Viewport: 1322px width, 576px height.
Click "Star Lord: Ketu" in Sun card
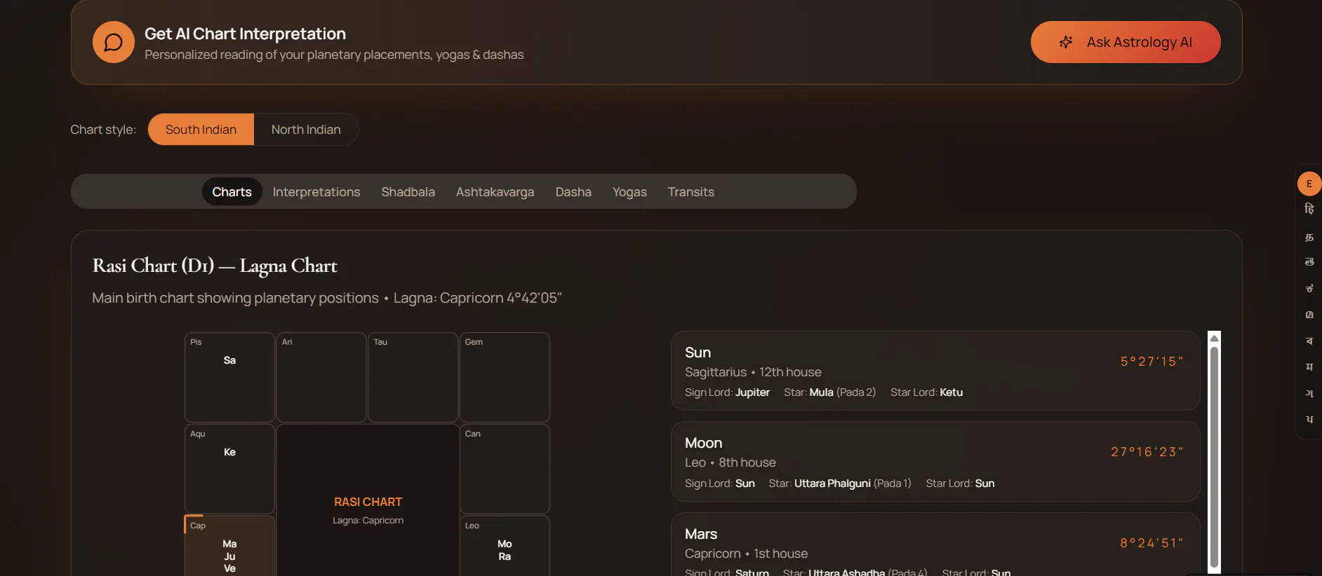[926, 392]
